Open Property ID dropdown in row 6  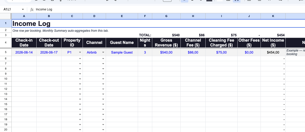click(x=80, y=59)
